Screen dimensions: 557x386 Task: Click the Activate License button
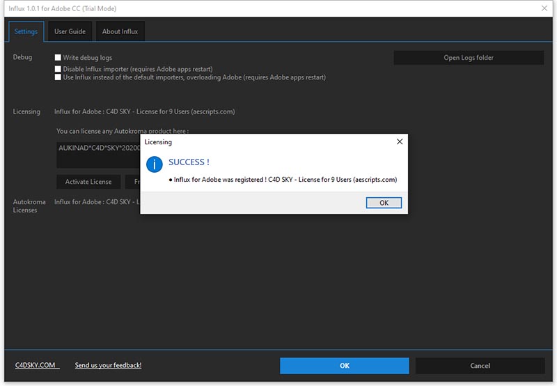(x=88, y=182)
